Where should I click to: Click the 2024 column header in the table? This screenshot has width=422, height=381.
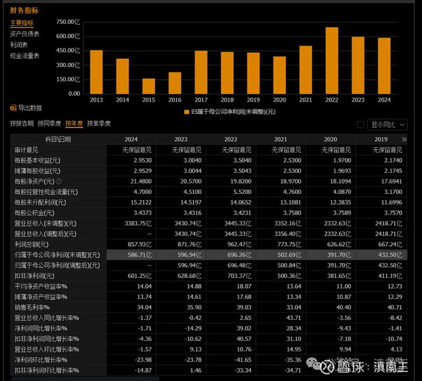131,139
